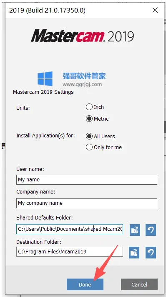Screen dimensions: 166x297
Task: Focus the Shared Defaults Folder path field
Action: point(70,229)
